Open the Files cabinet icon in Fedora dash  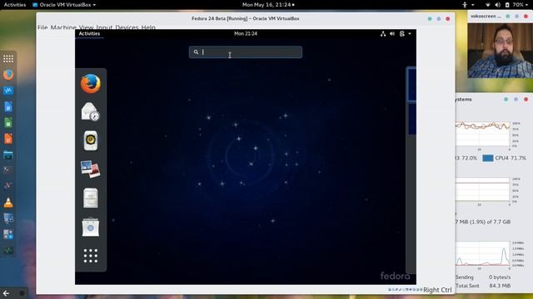[x=91, y=198]
